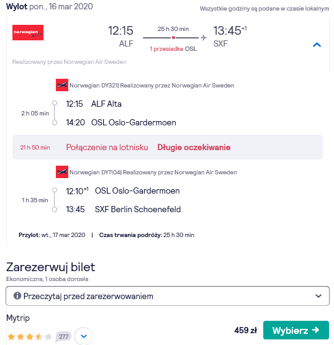Open the 277 reviews bubble

63,337
